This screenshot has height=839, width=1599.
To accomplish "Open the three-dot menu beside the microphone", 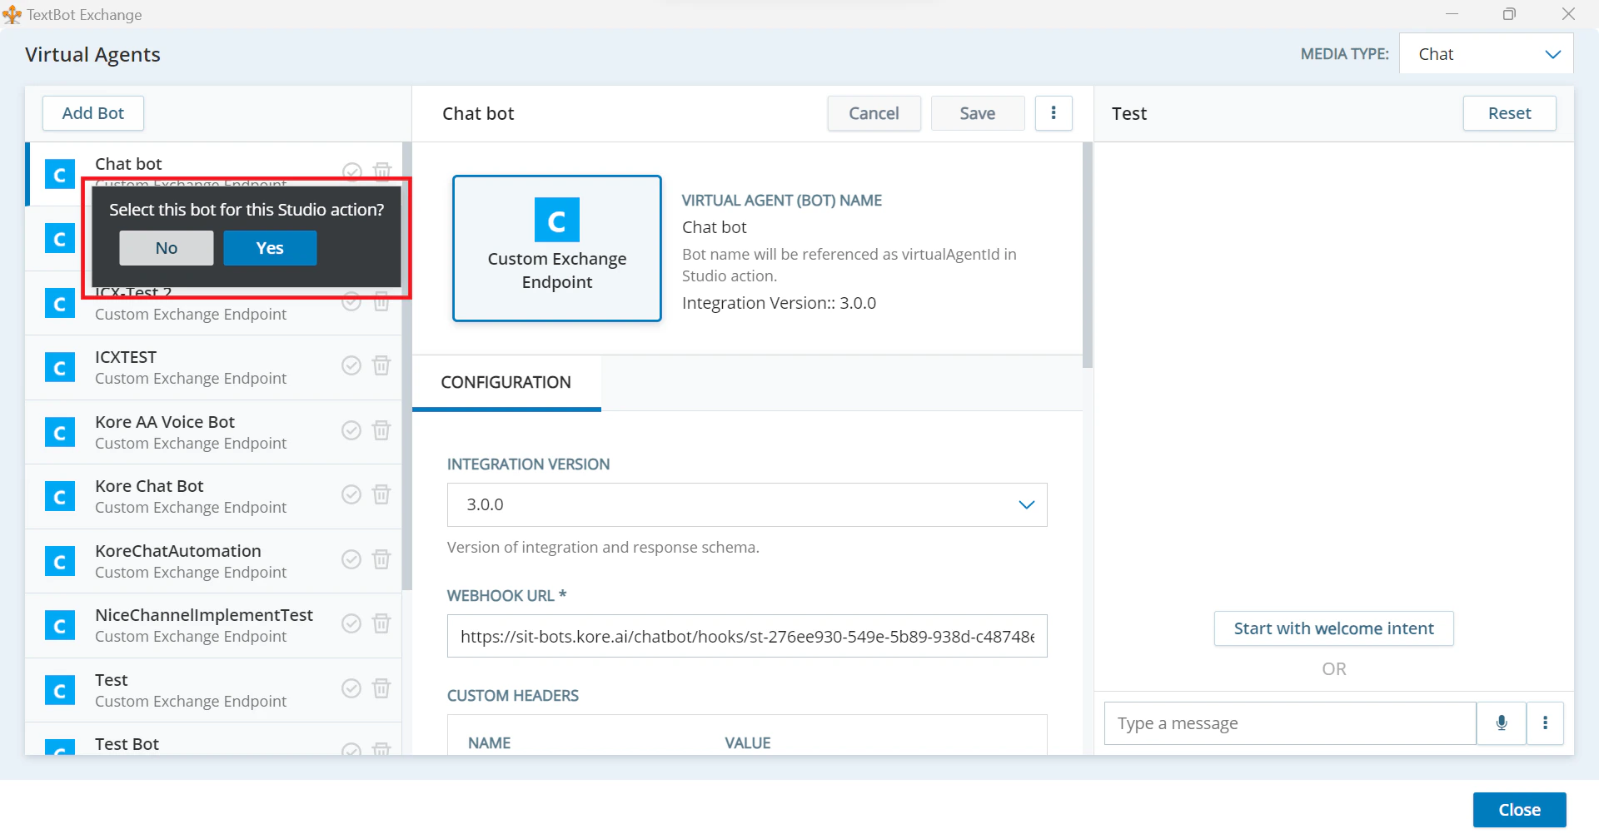I will pos(1546,722).
